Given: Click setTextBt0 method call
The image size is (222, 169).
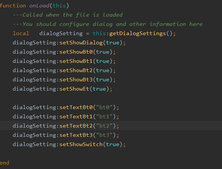Looking at the screenshot, I should click(76, 107).
